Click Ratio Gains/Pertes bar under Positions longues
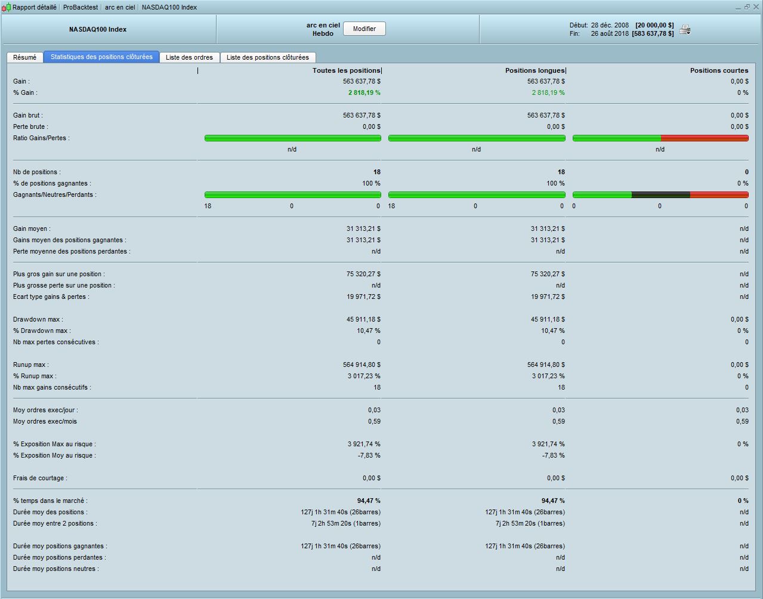763x599 pixels. point(477,138)
